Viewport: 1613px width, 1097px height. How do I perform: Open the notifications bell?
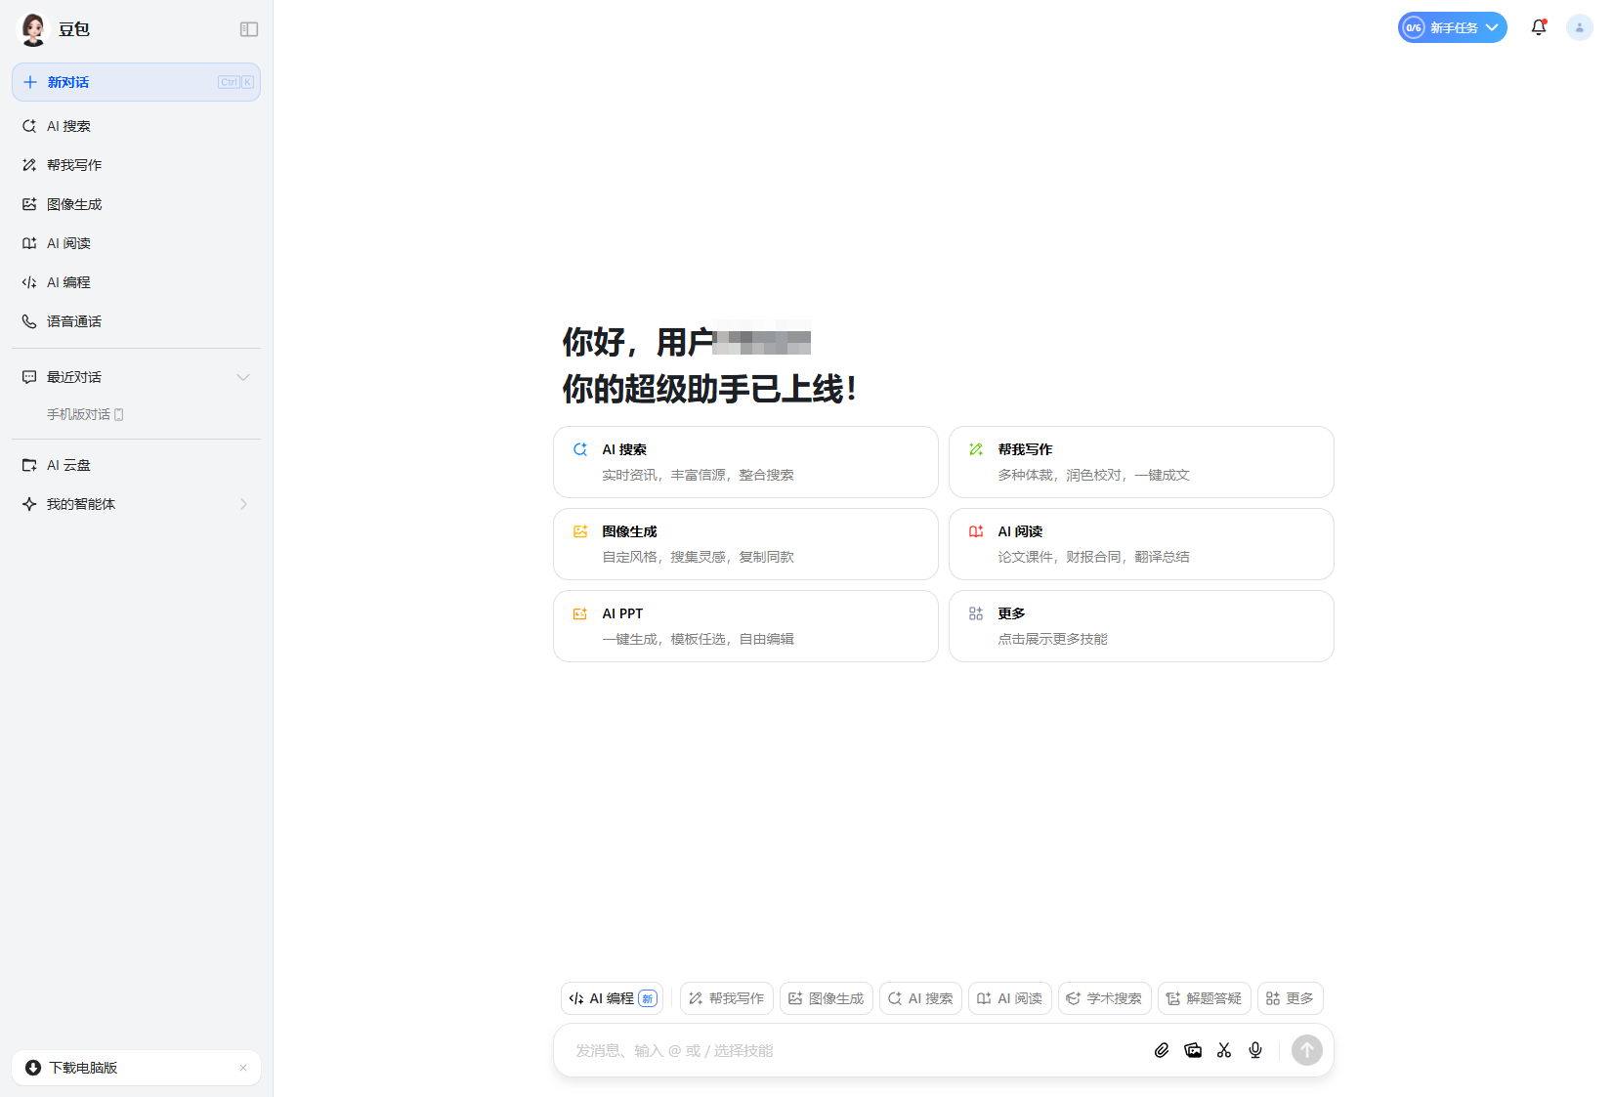[1539, 27]
